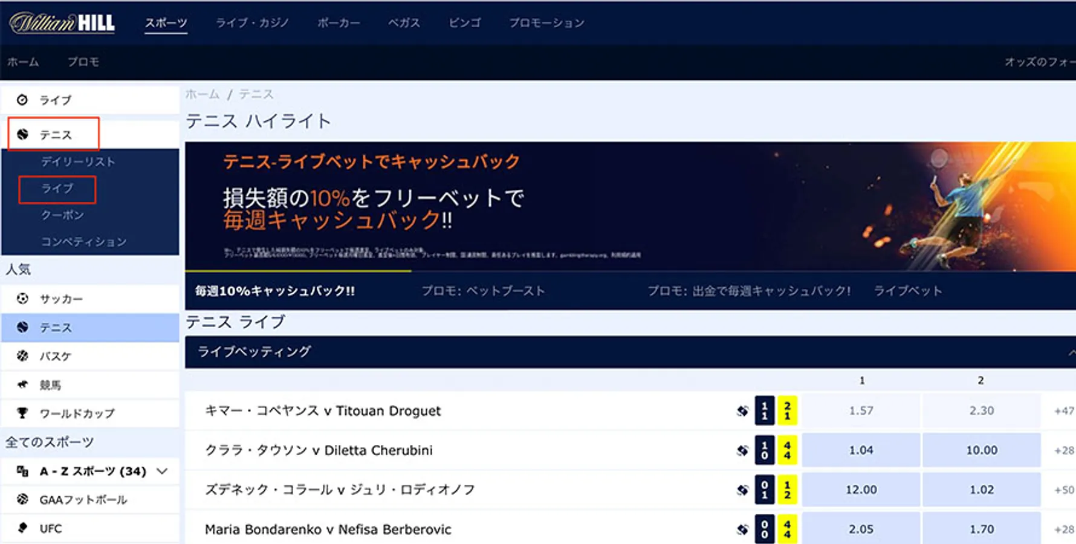
Task: Open the ポーカー navigation tab
Action: [x=339, y=23]
